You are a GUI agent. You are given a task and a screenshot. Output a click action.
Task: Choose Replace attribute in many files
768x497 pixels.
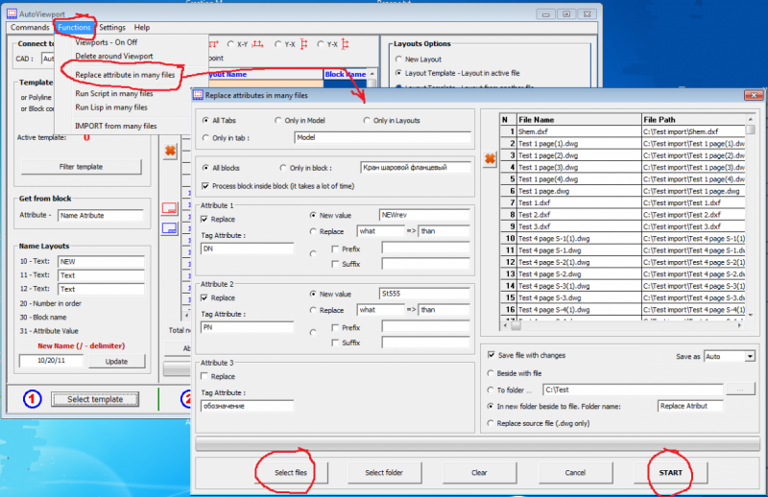point(126,74)
